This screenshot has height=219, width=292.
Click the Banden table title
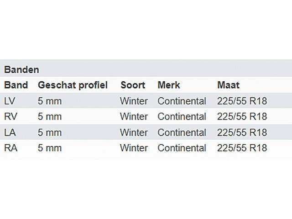[21, 70]
